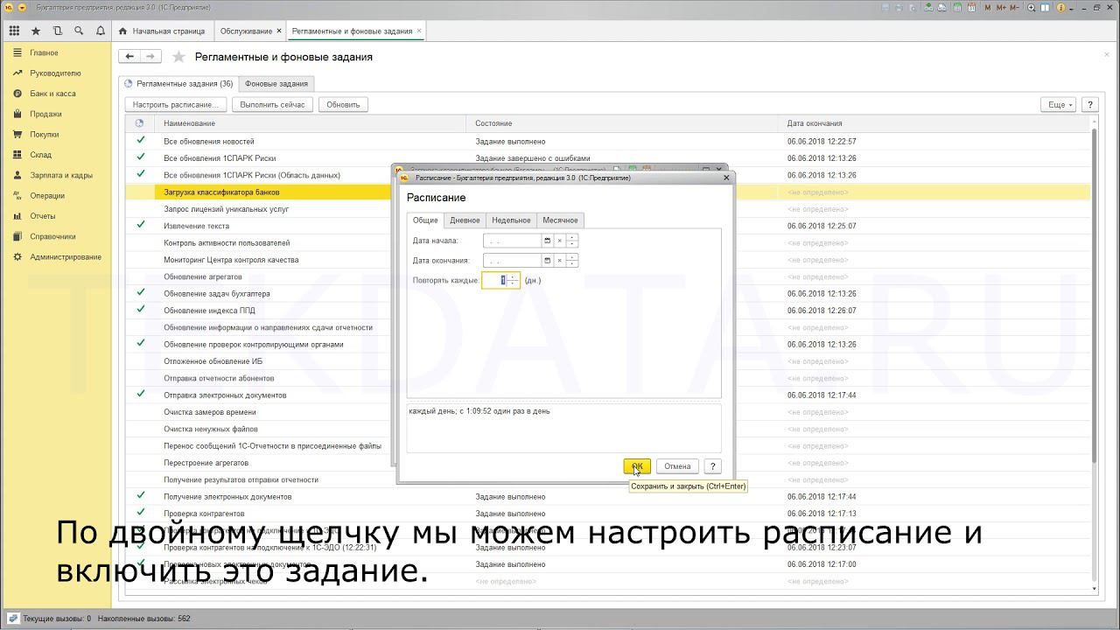Screen dimensions: 1120x630
Task: Open the Еще dropdown menu
Action: (x=1058, y=104)
